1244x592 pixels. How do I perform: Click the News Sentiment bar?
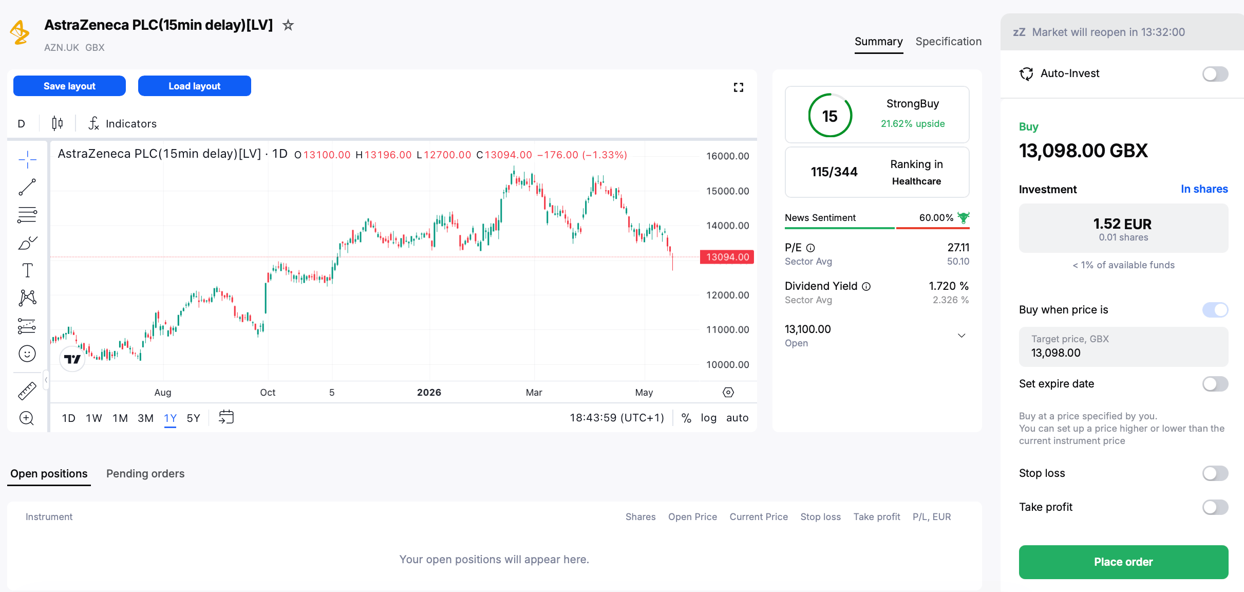877,228
